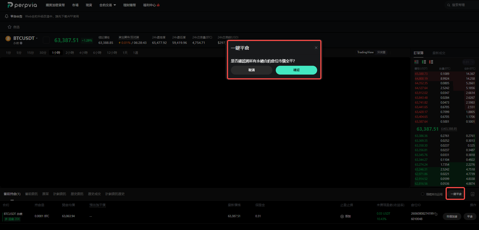Screen dimensions: 479x230
Task: Select 2小時 chart interval
Action: (70, 53)
